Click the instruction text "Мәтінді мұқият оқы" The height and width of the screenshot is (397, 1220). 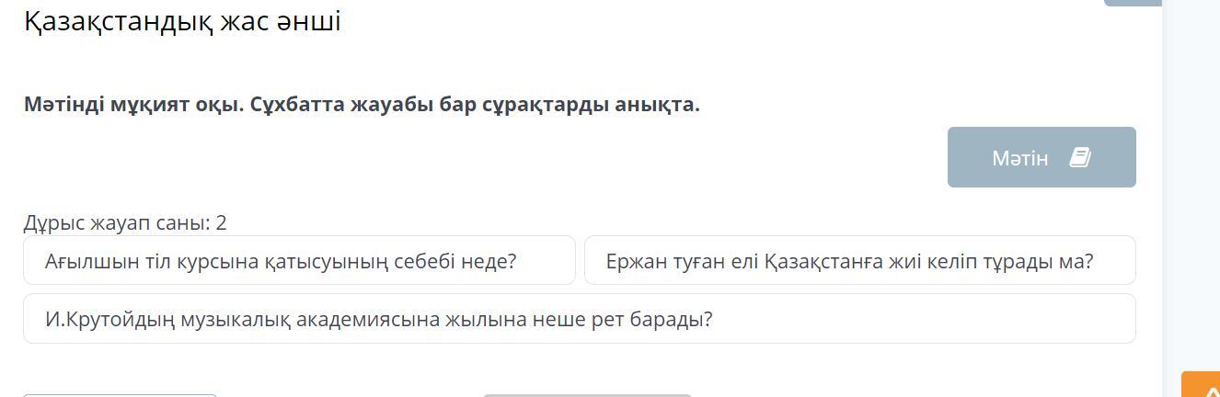click(134, 105)
